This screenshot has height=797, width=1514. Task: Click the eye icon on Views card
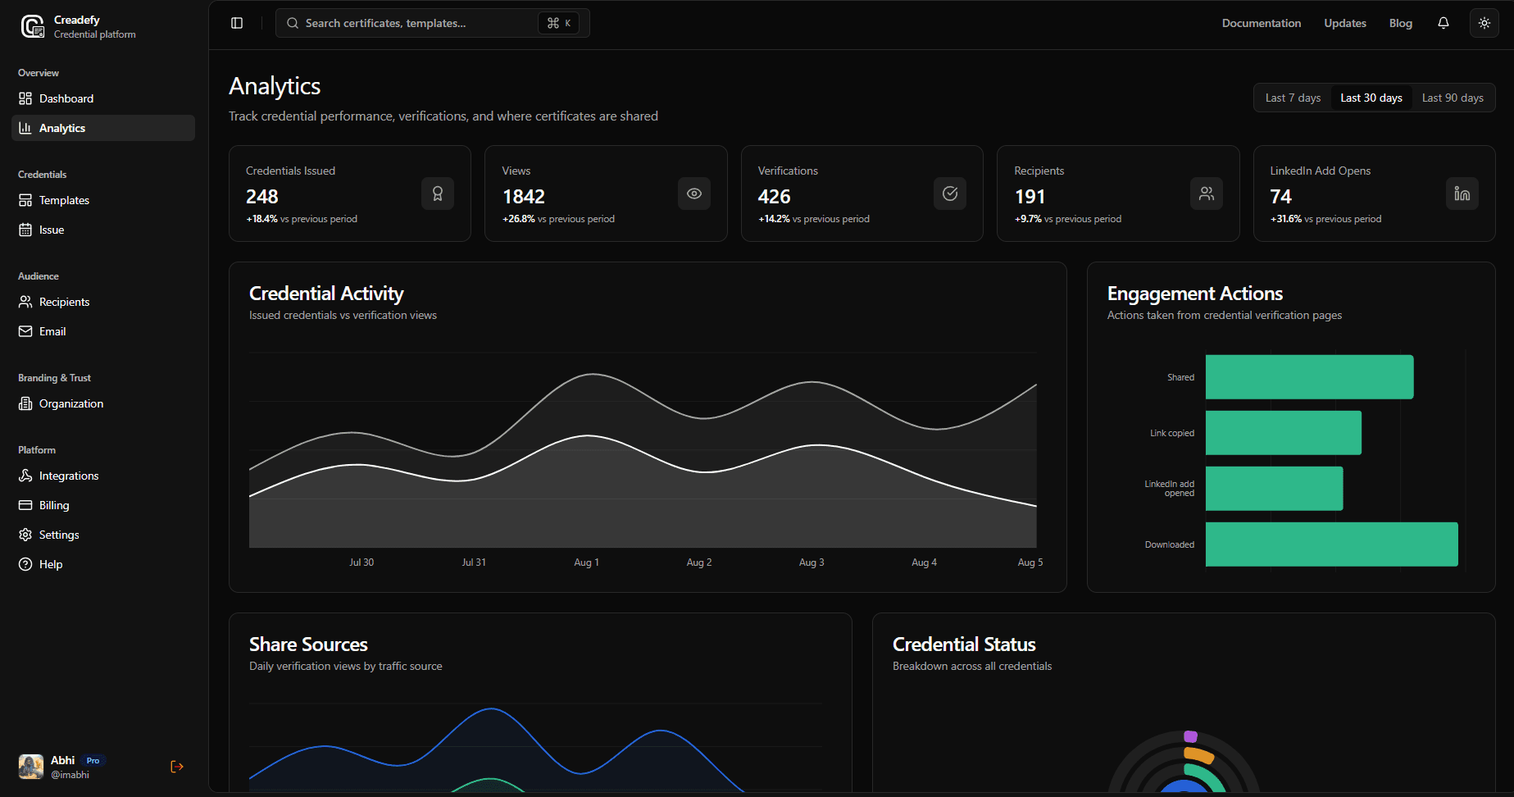pyautogui.click(x=694, y=194)
